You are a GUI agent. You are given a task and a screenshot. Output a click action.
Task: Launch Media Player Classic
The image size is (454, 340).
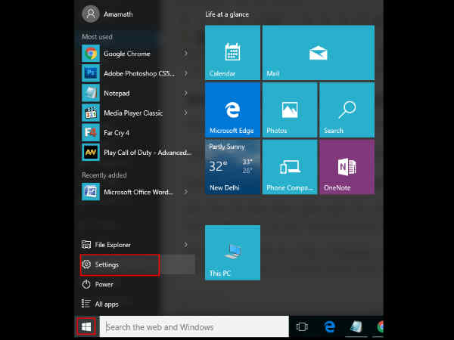[x=135, y=113]
